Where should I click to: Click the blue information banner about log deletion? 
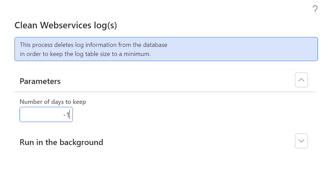166,49
